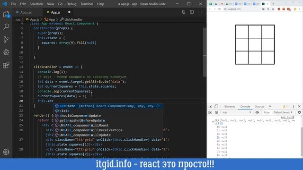Reload the browser page

point(219,9)
